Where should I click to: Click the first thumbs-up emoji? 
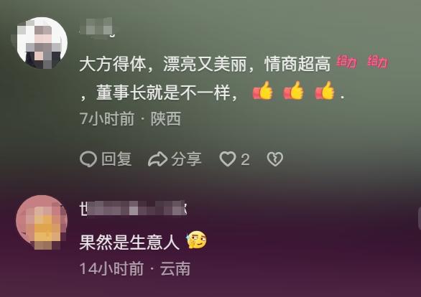click(263, 90)
